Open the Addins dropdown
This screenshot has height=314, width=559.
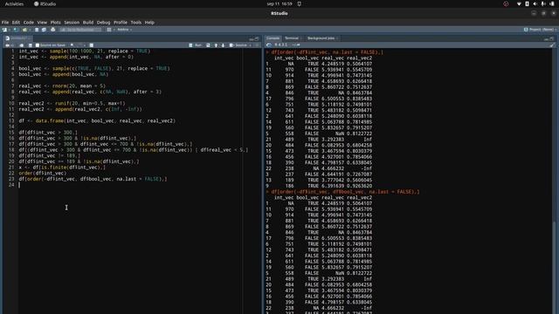124,30
